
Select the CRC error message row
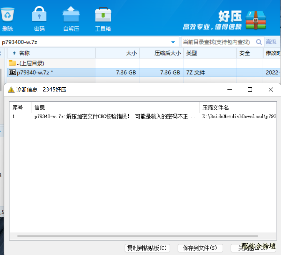pyautogui.click(x=143, y=116)
